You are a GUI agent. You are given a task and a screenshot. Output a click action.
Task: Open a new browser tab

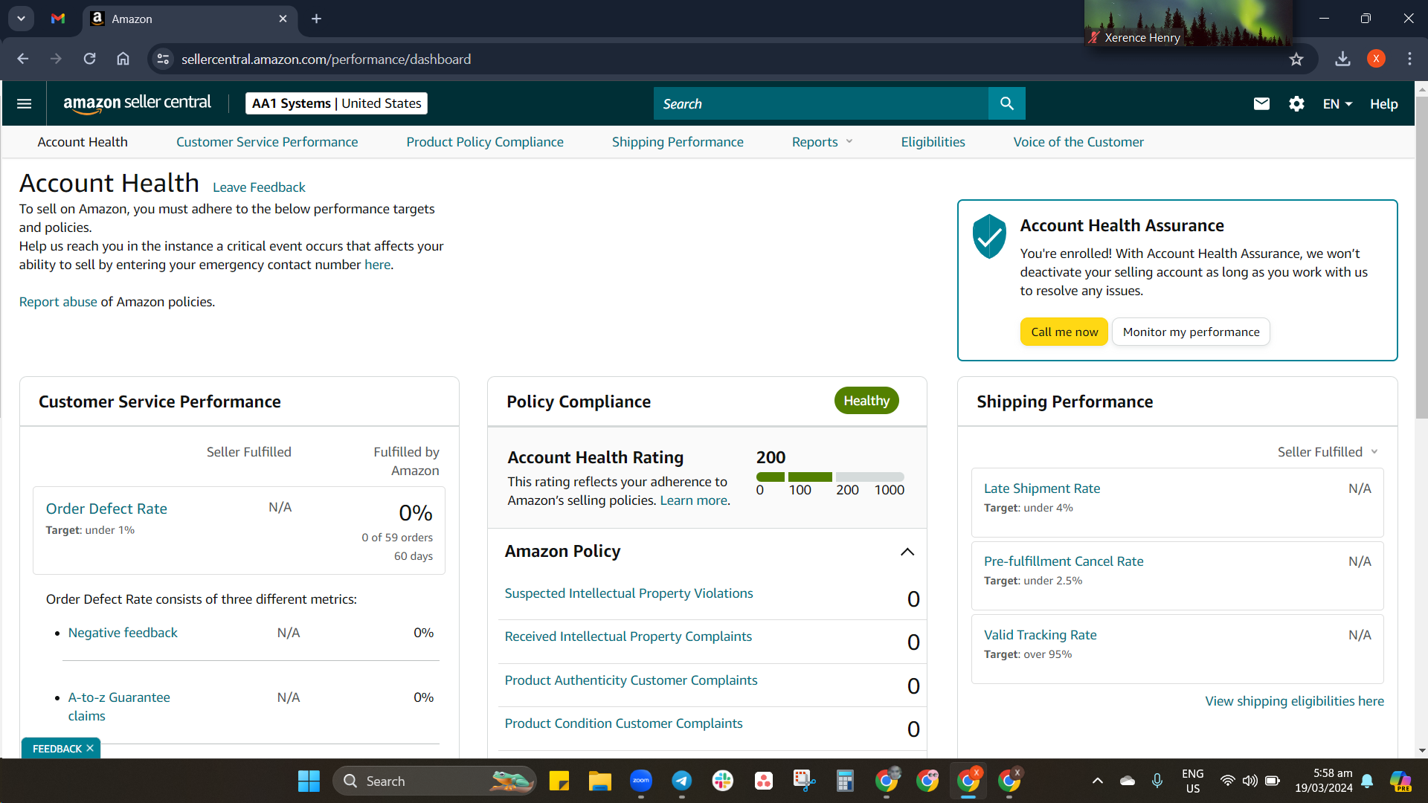click(316, 19)
